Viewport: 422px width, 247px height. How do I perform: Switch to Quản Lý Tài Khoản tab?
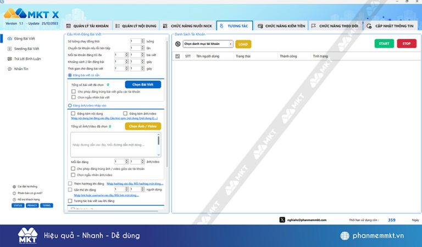[87, 26]
